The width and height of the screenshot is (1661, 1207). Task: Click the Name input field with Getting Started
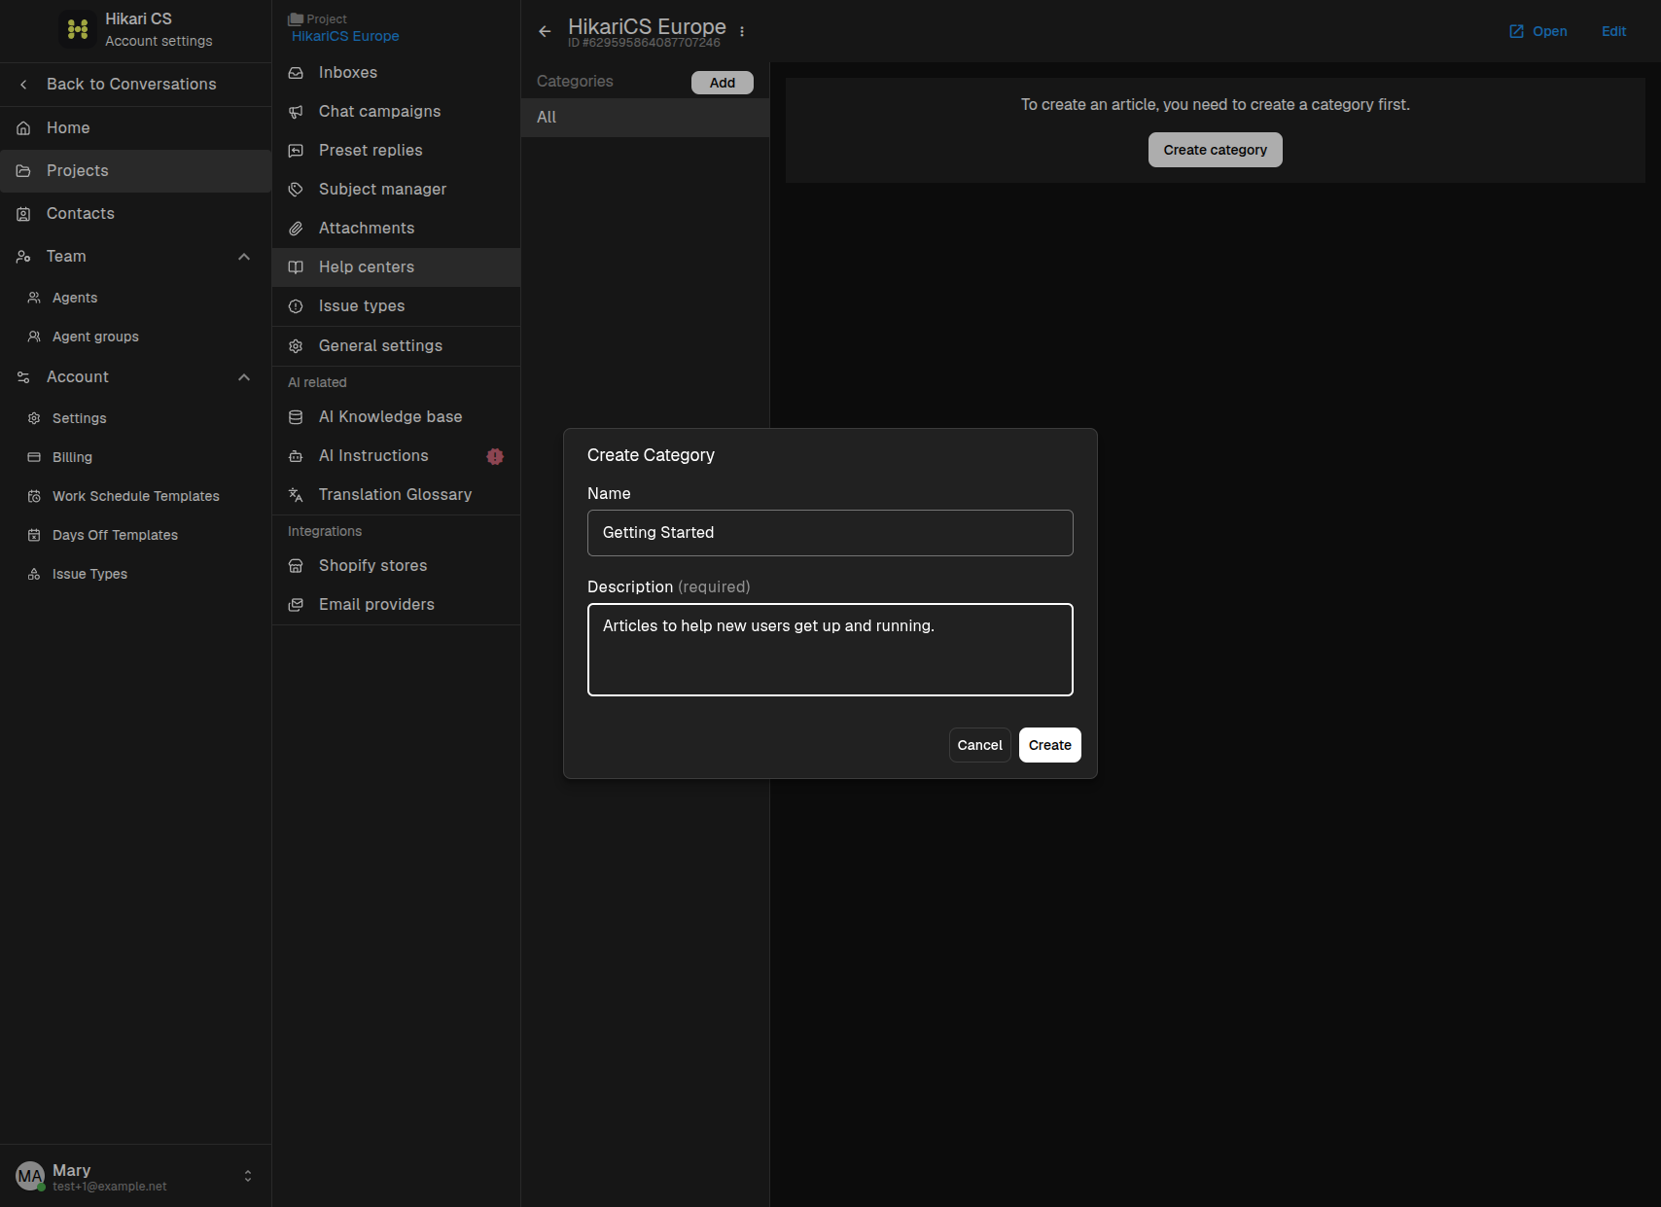(x=830, y=533)
